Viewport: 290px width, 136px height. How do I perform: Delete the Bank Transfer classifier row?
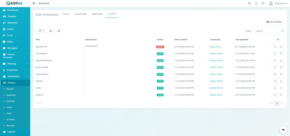[281, 67]
